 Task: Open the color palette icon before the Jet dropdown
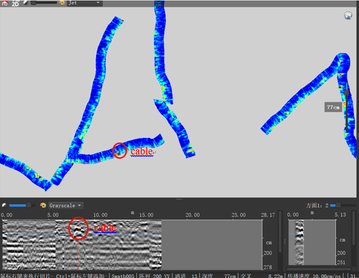pos(61,3)
